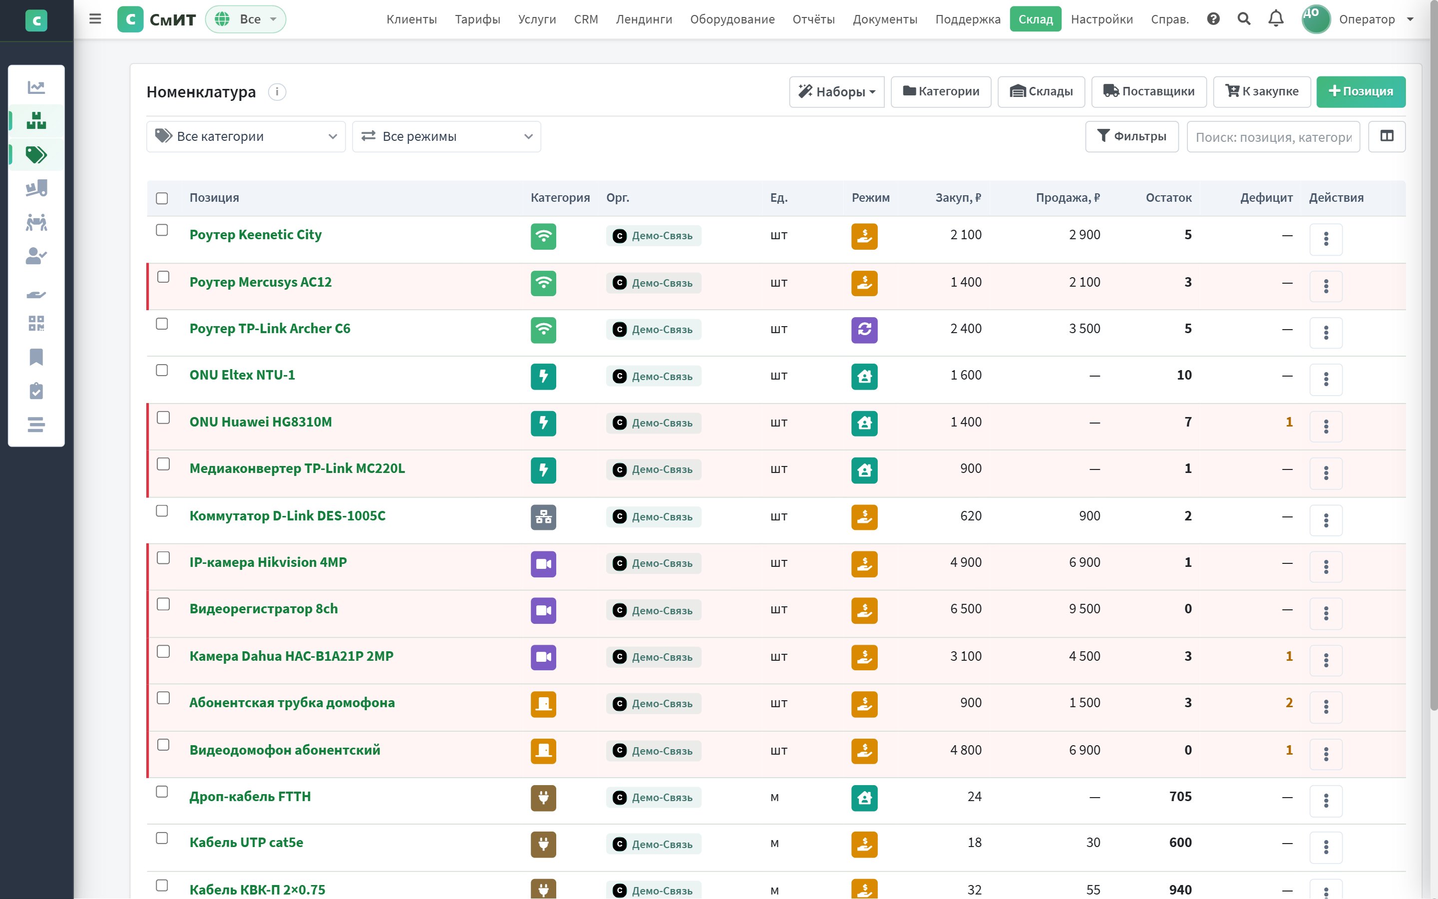The image size is (1438, 899).
Task: Select checkbox for Медиаконвертер TP-Link MC220L
Action: pyautogui.click(x=163, y=464)
